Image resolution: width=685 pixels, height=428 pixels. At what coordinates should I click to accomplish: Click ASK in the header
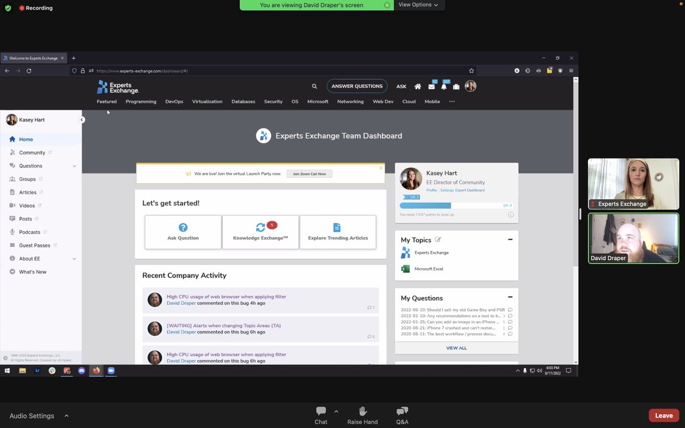(x=401, y=87)
